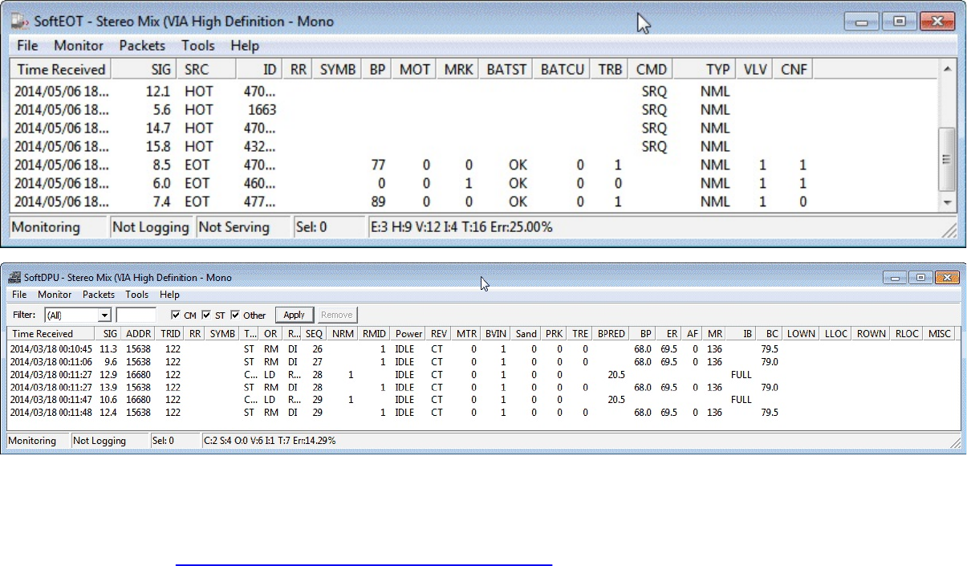Open the File menu in SoftDPU

pos(19,295)
